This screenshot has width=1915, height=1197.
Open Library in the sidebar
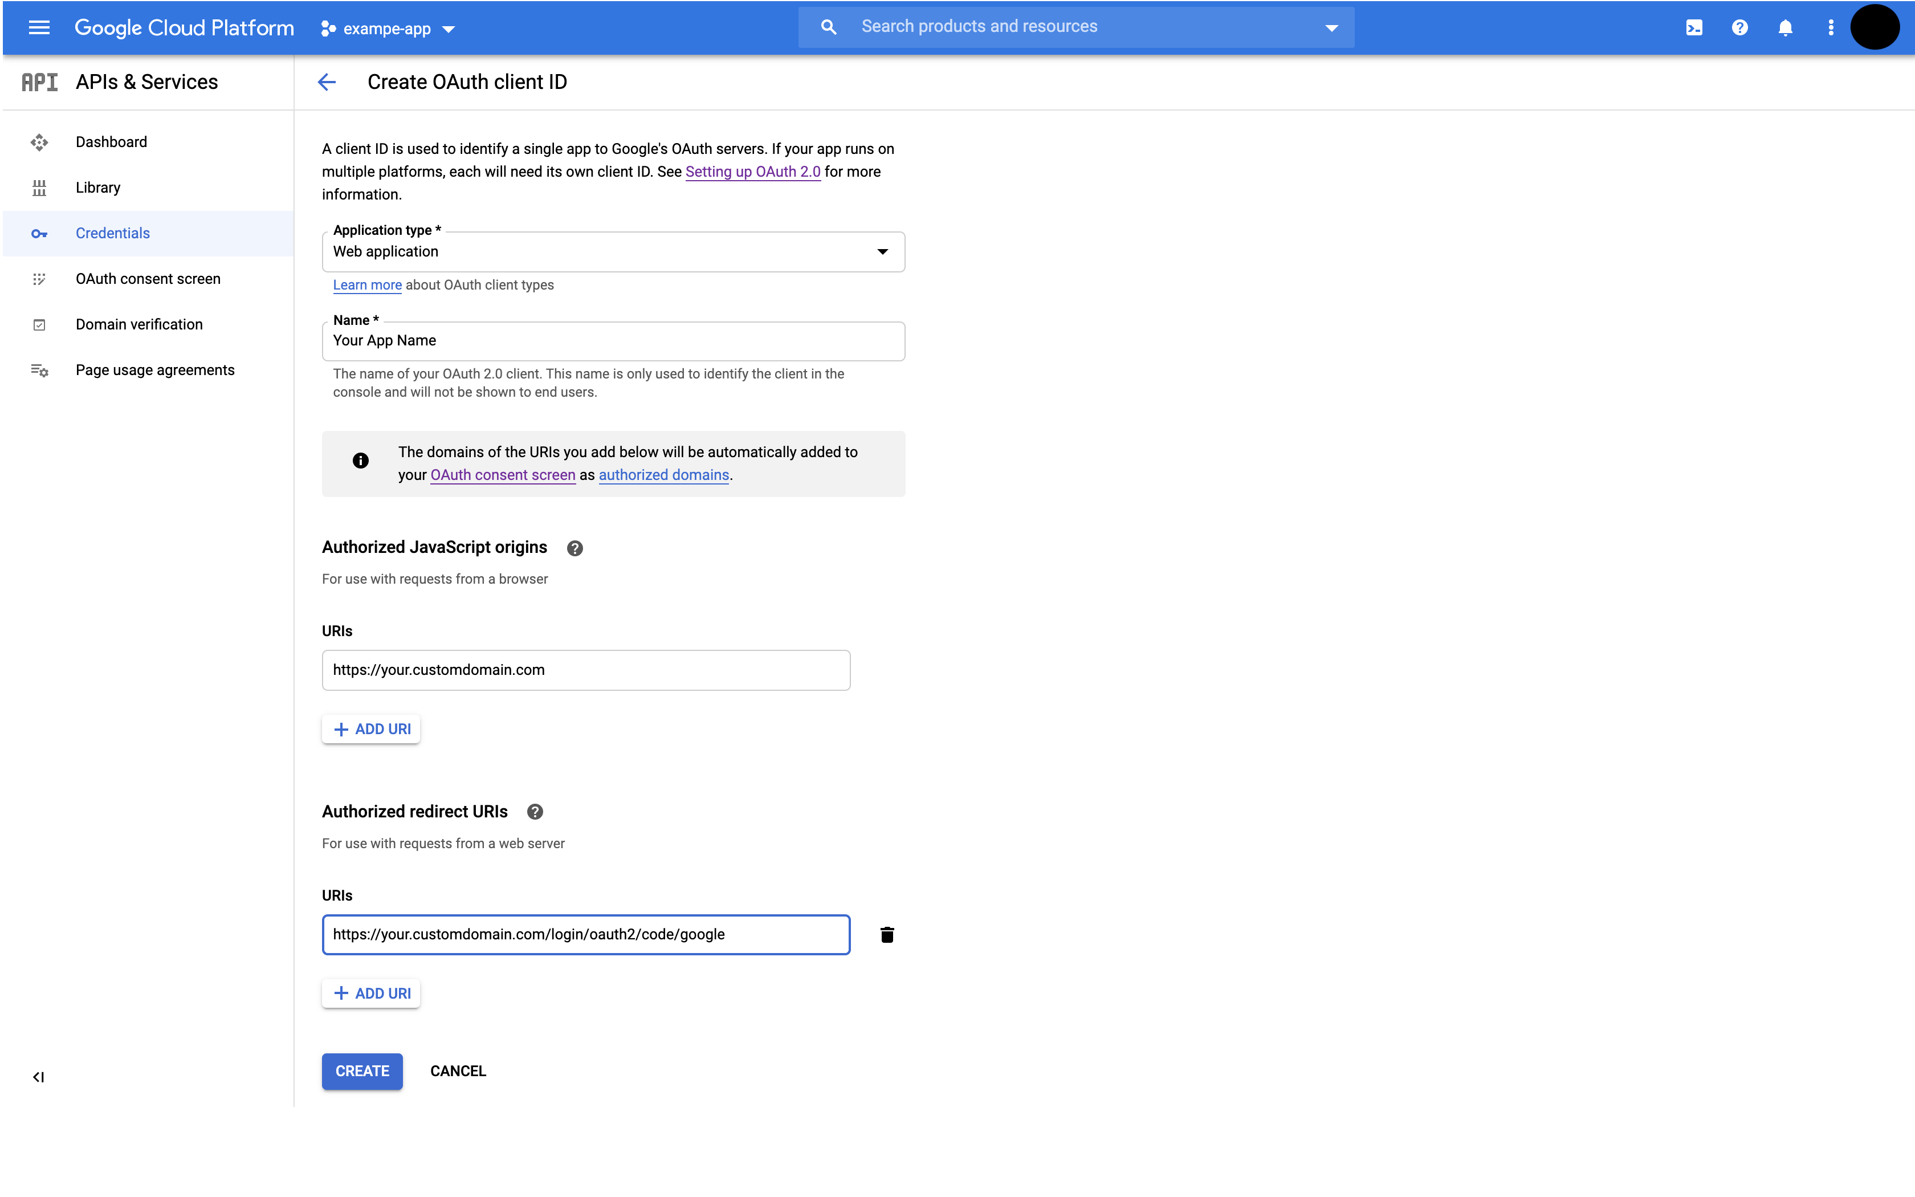coord(149,188)
